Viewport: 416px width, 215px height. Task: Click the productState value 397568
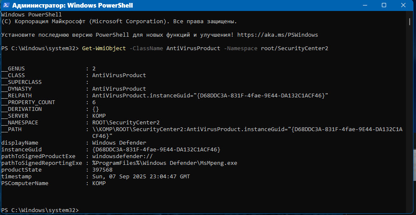click(x=102, y=170)
